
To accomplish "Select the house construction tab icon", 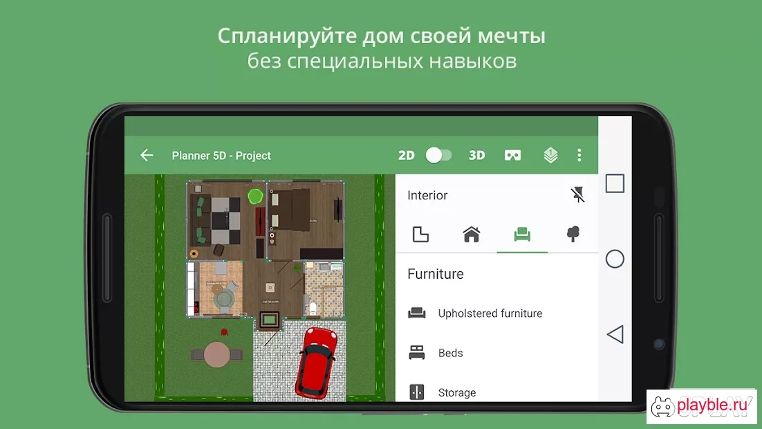I will pyautogui.click(x=472, y=235).
